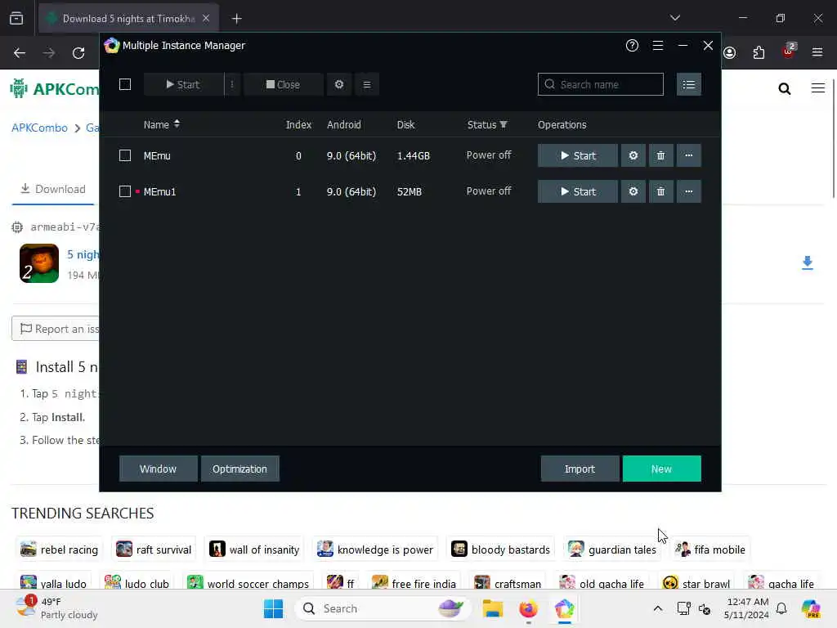Open File Explorer from taskbar
Viewport: 837px width, 628px height.
tap(493, 608)
